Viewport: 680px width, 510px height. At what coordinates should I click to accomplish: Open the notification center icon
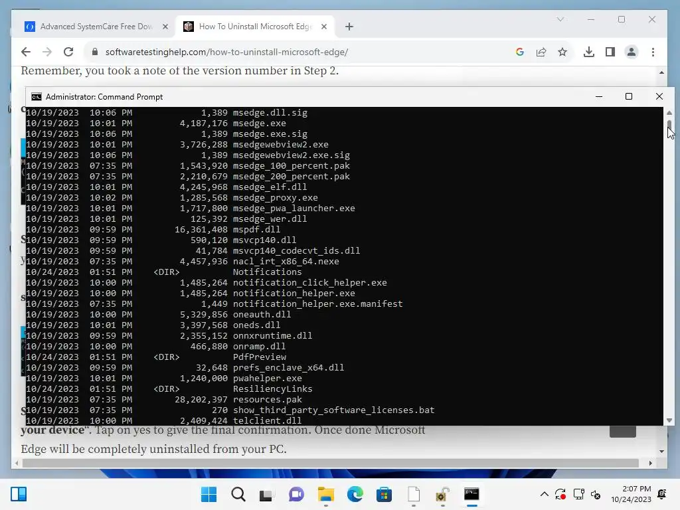(x=662, y=494)
